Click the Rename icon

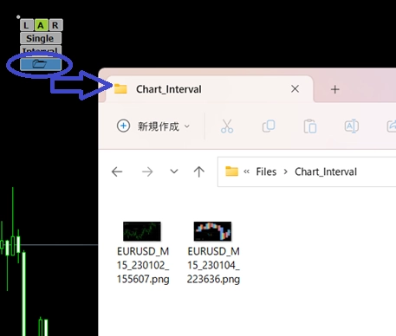[x=352, y=126]
